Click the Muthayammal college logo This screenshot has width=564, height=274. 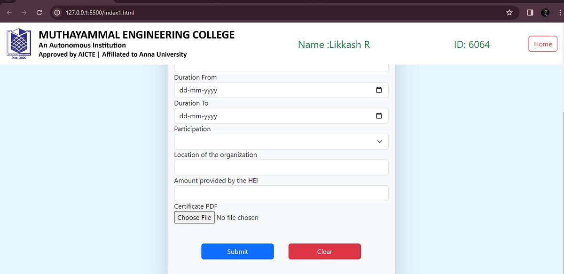[x=18, y=45]
